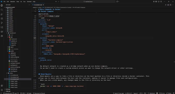The width and height of the screenshot is (175, 94).
Task: Click the Go Live status bar button
Action: pos(162,93)
